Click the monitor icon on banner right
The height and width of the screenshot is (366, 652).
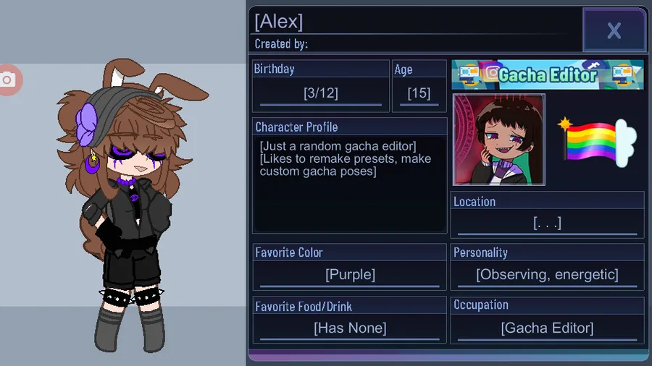click(622, 75)
